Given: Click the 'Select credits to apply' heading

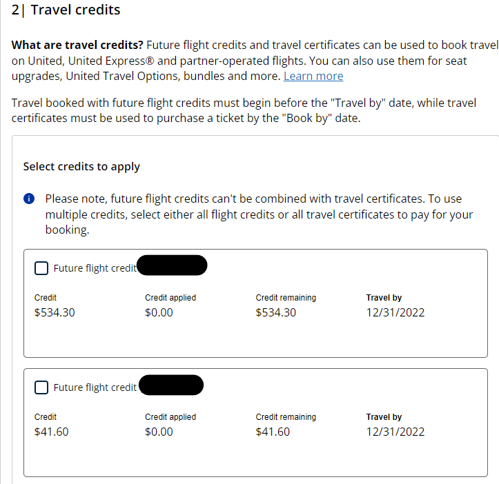Looking at the screenshot, I should (x=81, y=166).
